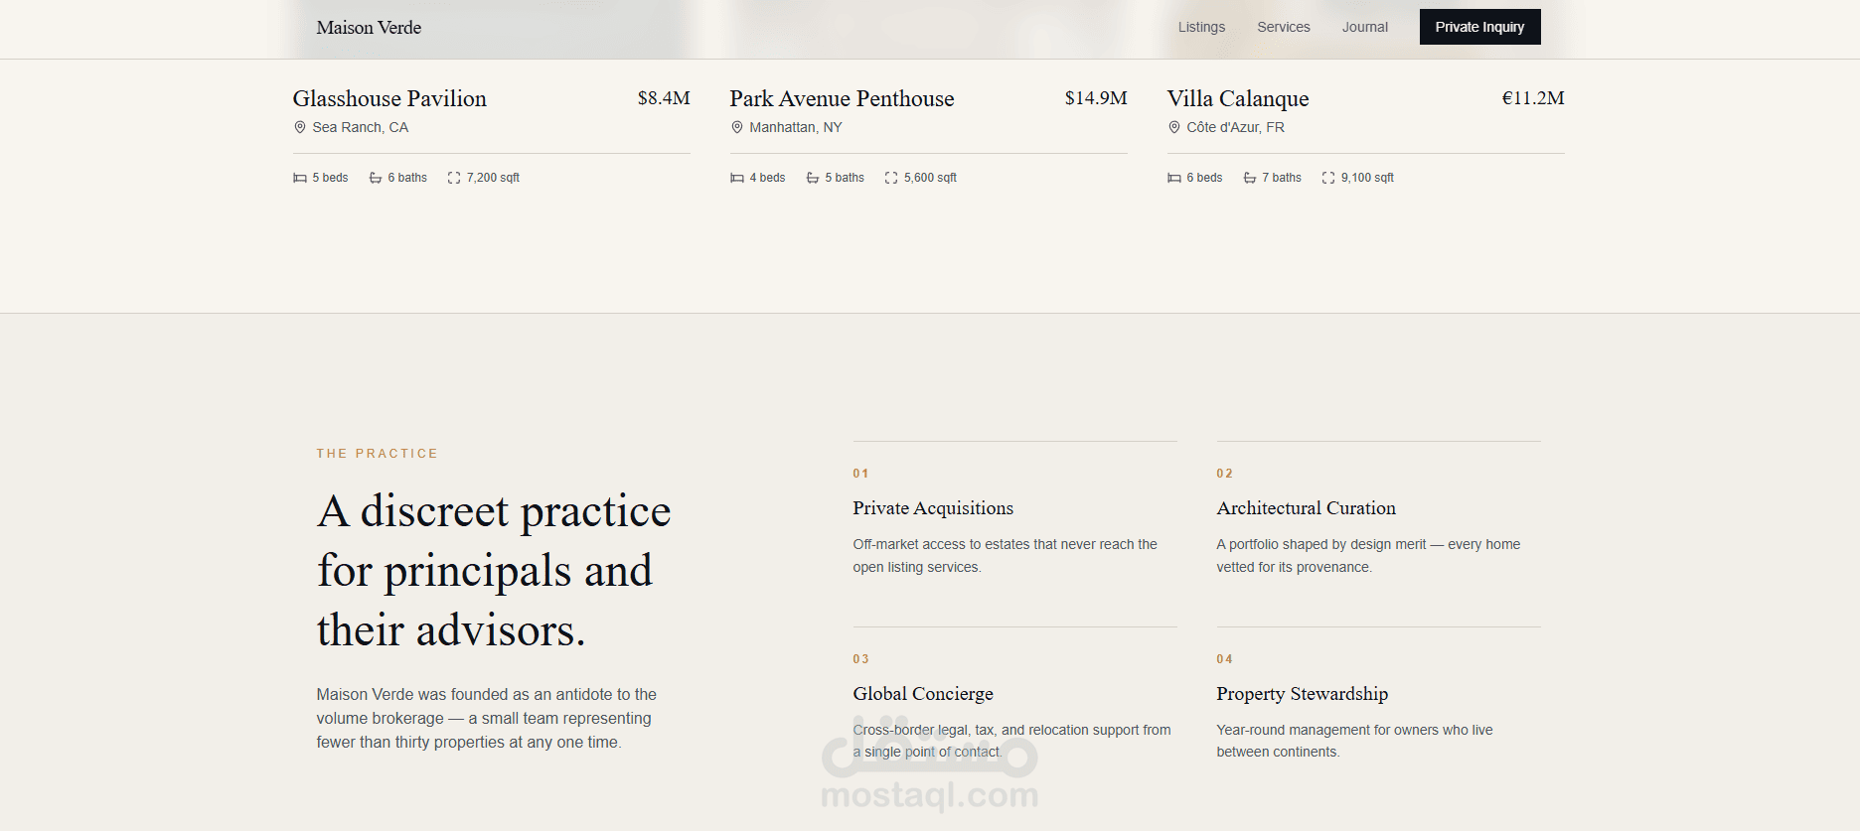1860x831 pixels.
Task: Open the Services nav item
Action: pos(1284,27)
